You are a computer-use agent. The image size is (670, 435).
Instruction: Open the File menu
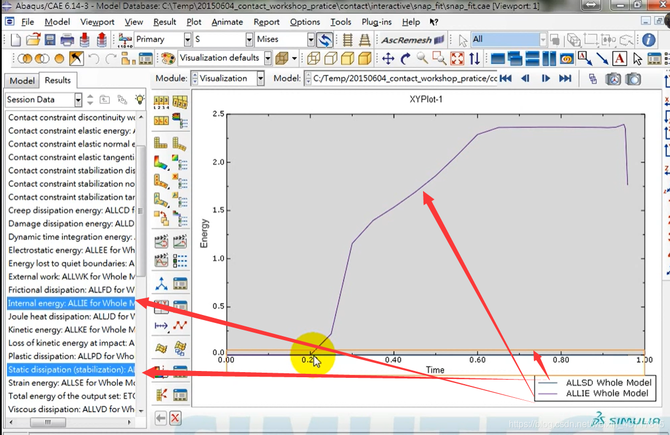point(28,22)
